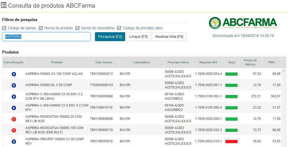Sort by Tarja column header
The image size is (292, 147).
coord(231,62)
